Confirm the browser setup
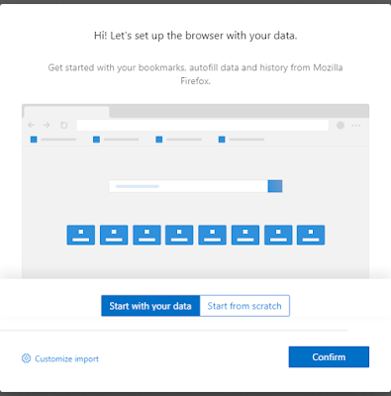Image resolution: width=391 pixels, height=396 pixels. (329, 356)
